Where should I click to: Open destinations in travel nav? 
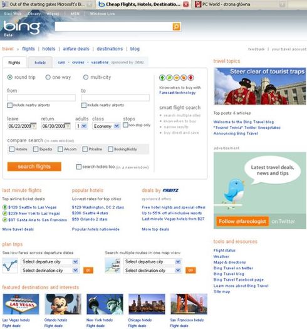pyautogui.click(x=110, y=49)
